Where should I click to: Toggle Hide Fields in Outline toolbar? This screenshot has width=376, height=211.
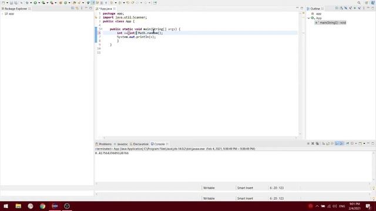click(346, 8)
